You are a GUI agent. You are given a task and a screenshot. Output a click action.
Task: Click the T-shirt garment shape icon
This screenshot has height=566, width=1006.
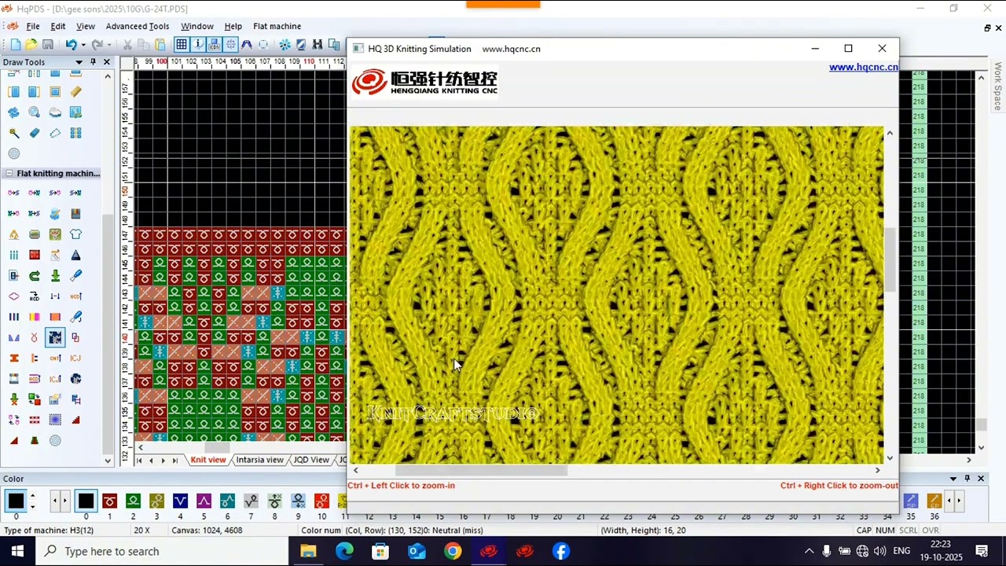pos(75,234)
